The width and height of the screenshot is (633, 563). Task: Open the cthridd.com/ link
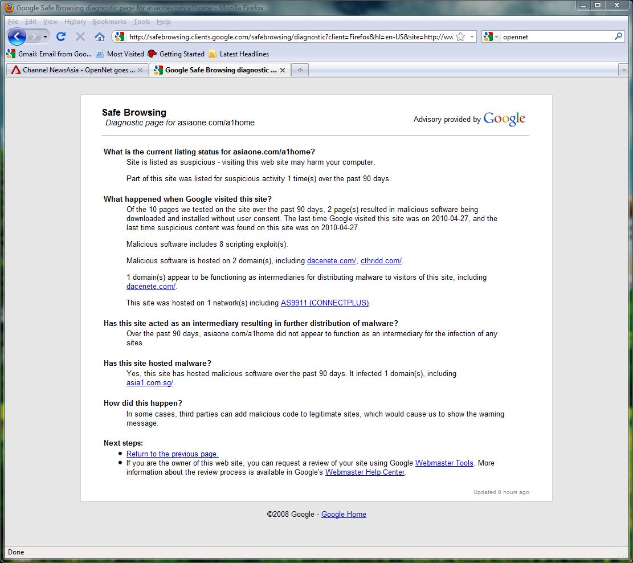(x=381, y=260)
